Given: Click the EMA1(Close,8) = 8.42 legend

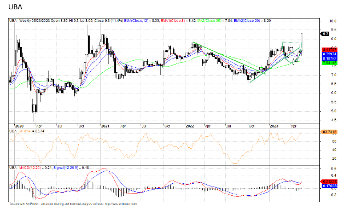Looking at the screenshot, I should tap(178, 21).
